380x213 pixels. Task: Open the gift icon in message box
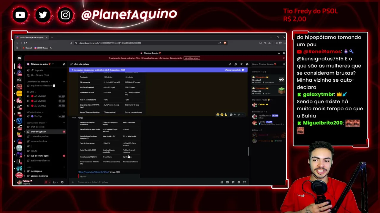click(x=222, y=182)
